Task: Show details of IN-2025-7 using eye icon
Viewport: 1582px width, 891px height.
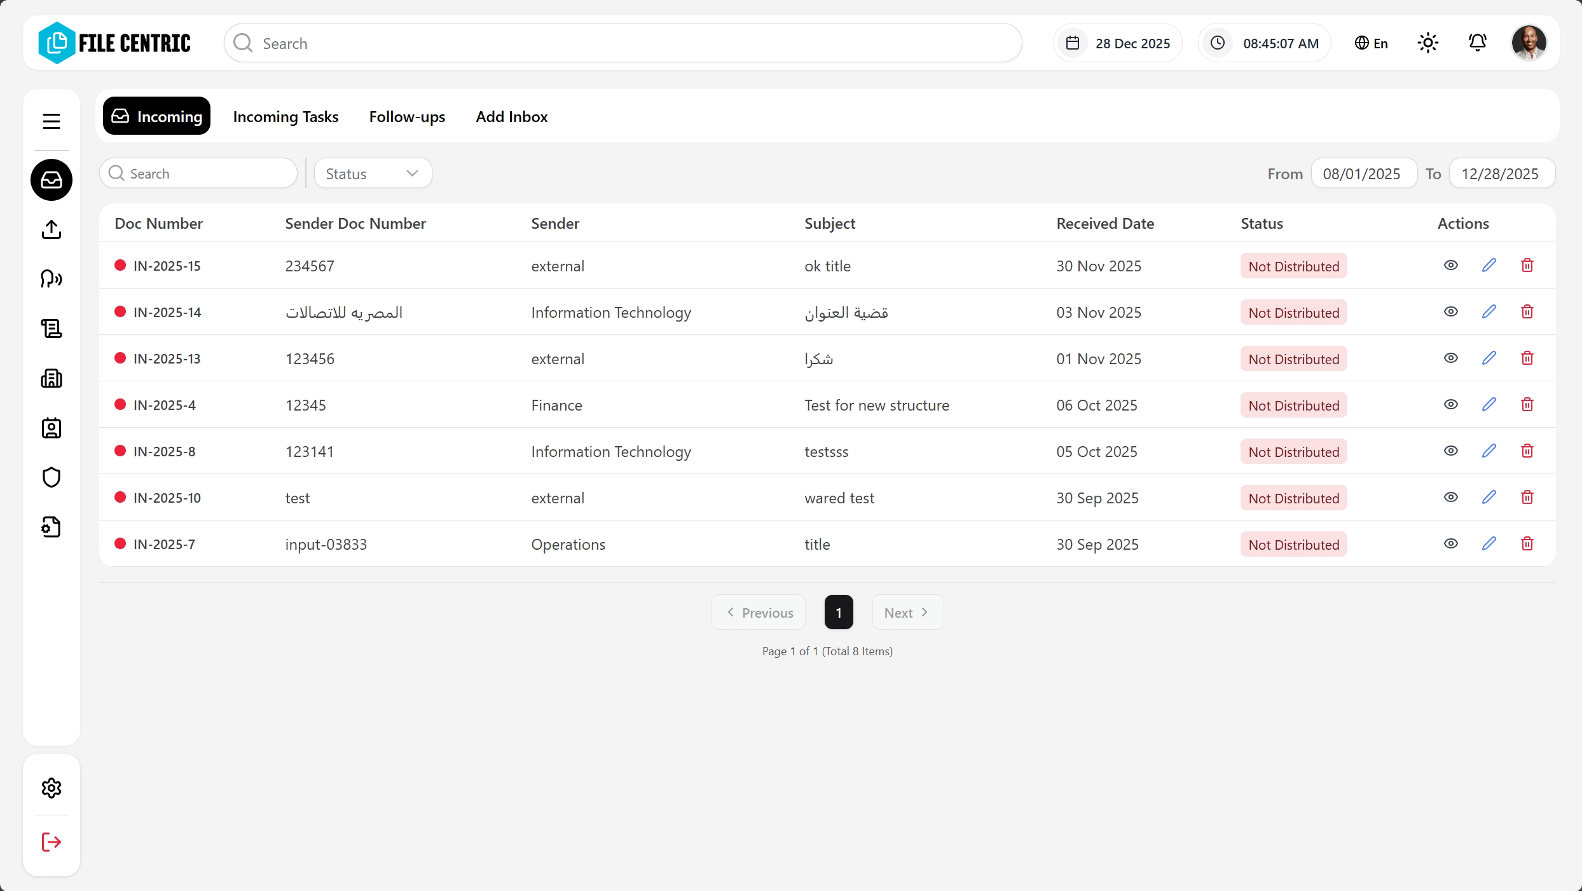Action: click(1451, 544)
